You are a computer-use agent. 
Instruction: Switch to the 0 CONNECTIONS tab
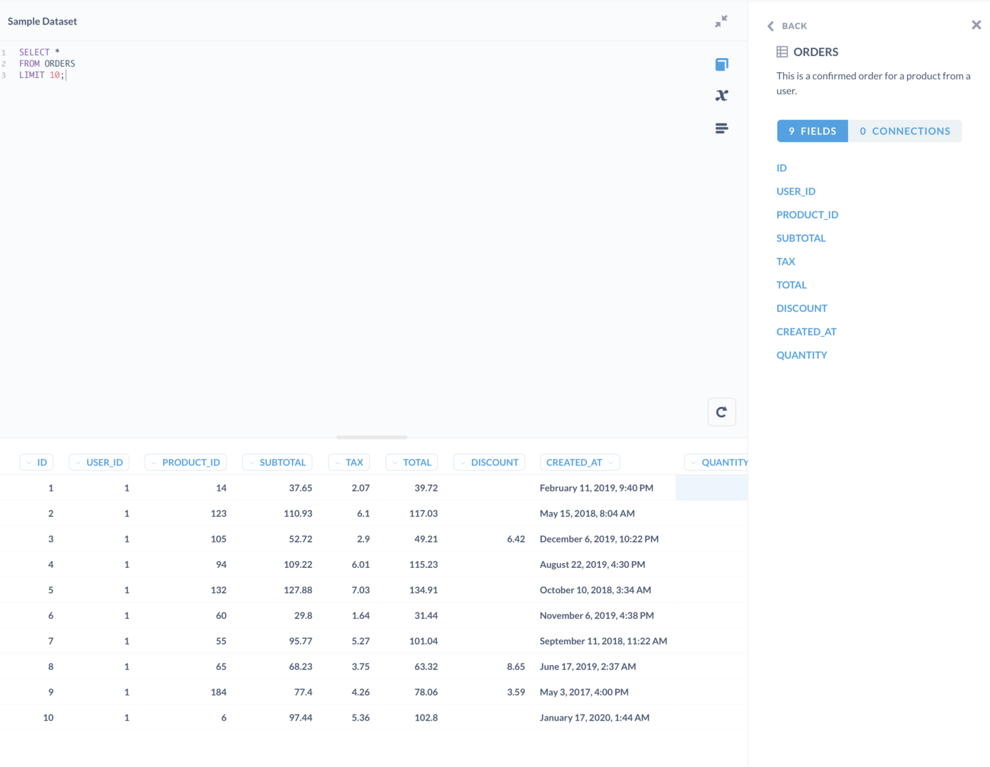point(905,131)
